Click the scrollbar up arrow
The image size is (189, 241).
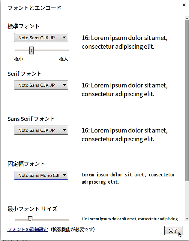[x=187, y=18]
